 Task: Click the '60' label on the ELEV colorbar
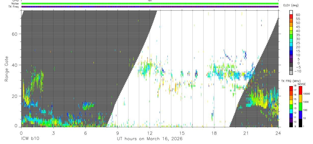[298, 15]
